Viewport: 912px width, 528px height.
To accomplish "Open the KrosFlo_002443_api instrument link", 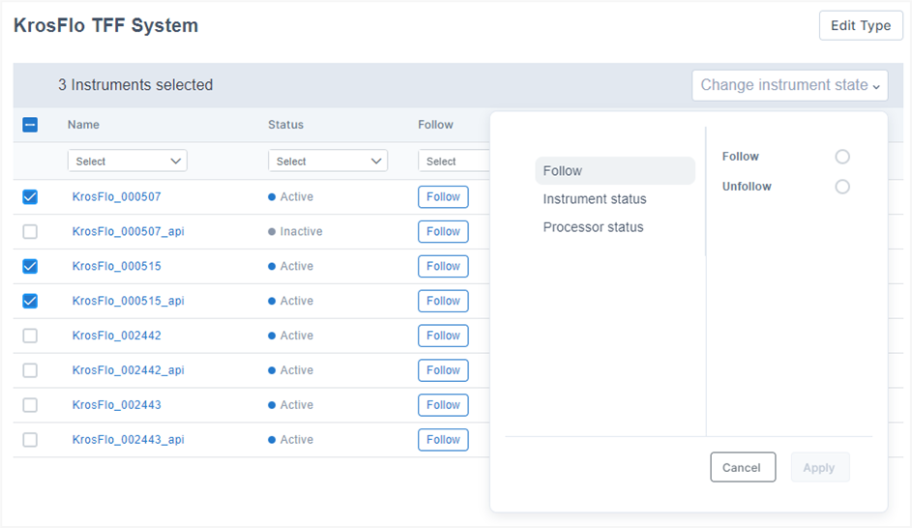I will (x=128, y=440).
